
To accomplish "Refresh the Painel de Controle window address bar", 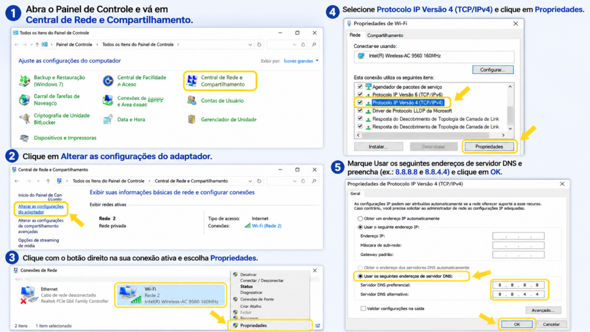I will pos(259,44).
